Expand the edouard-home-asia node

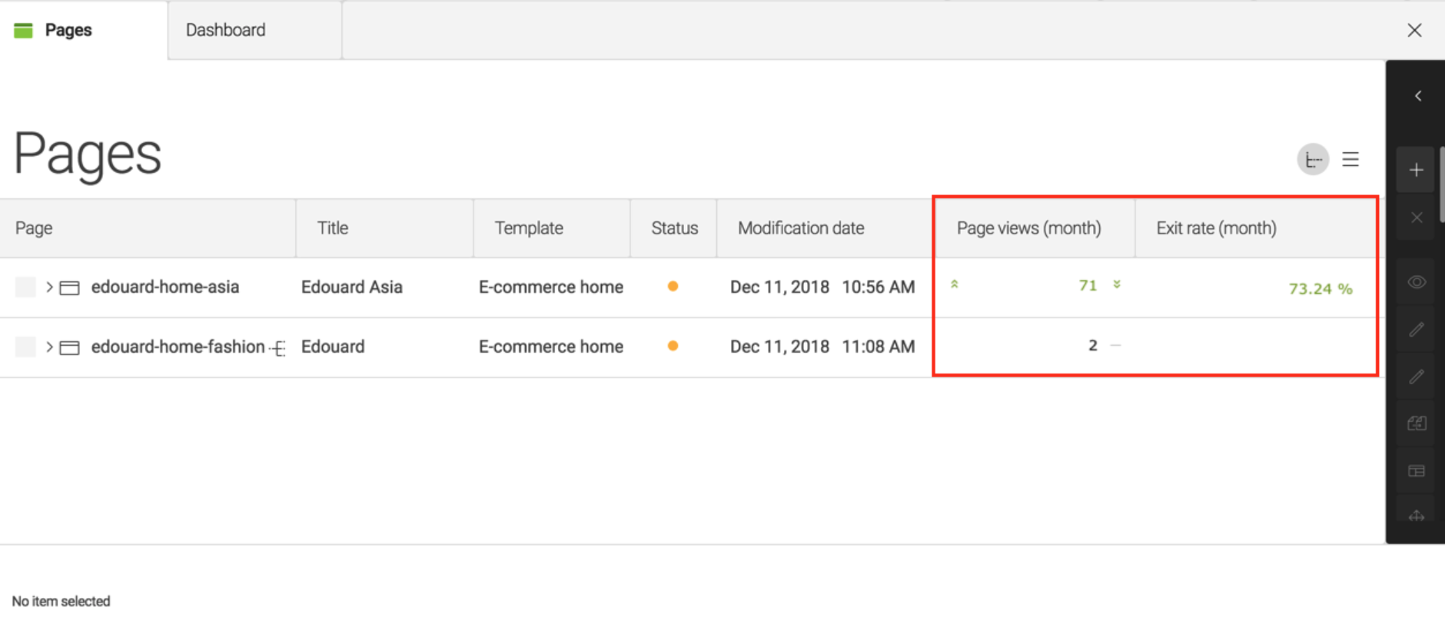tap(49, 287)
